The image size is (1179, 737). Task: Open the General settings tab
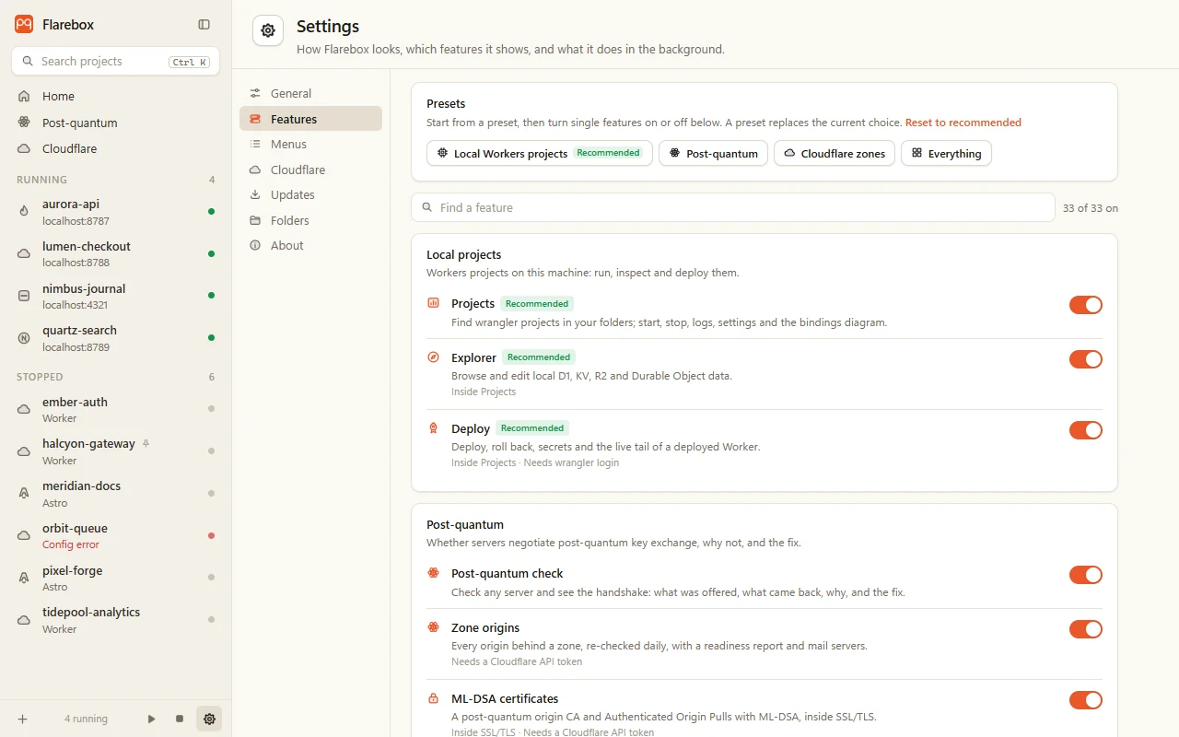[310, 93]
